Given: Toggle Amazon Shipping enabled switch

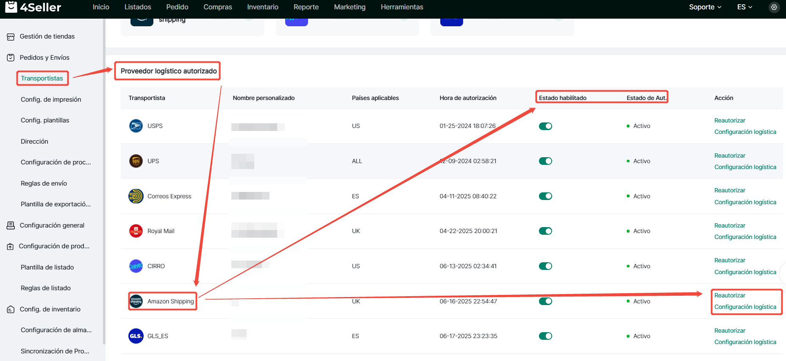Looking at the screenshot, I should coord(545,301).
